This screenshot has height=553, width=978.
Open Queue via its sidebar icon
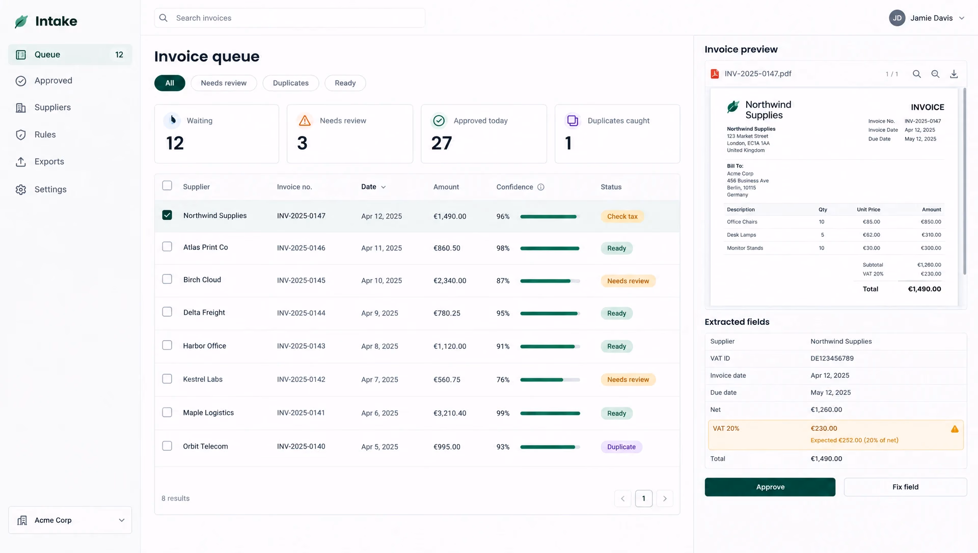21,54
